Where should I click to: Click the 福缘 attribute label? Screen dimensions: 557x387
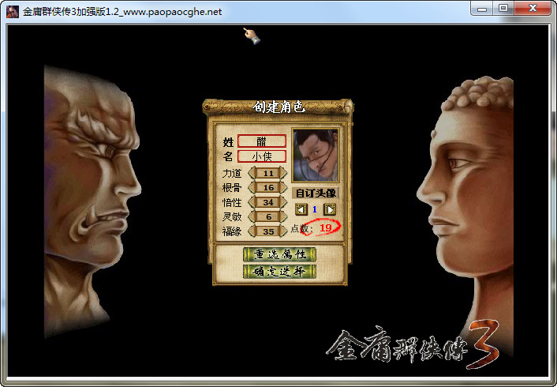(x=232, y=231)
